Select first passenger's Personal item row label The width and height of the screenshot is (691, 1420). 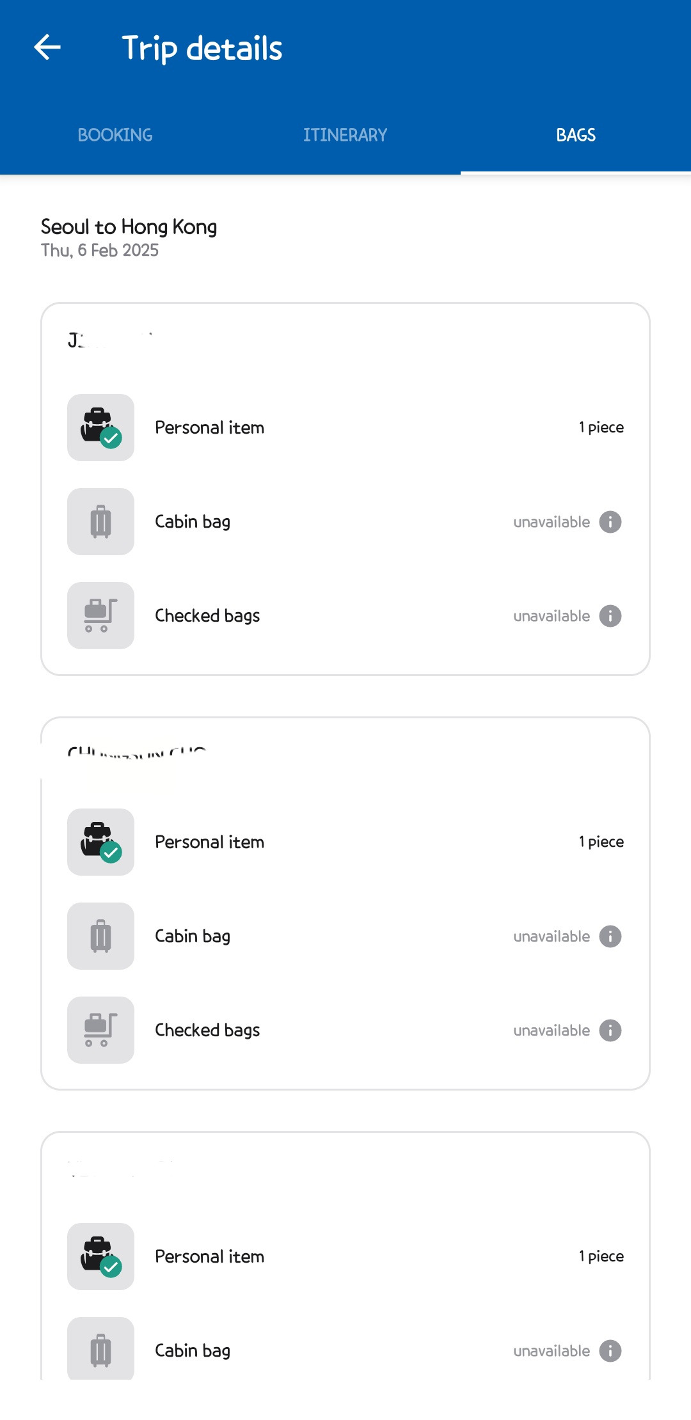[210, 427]
